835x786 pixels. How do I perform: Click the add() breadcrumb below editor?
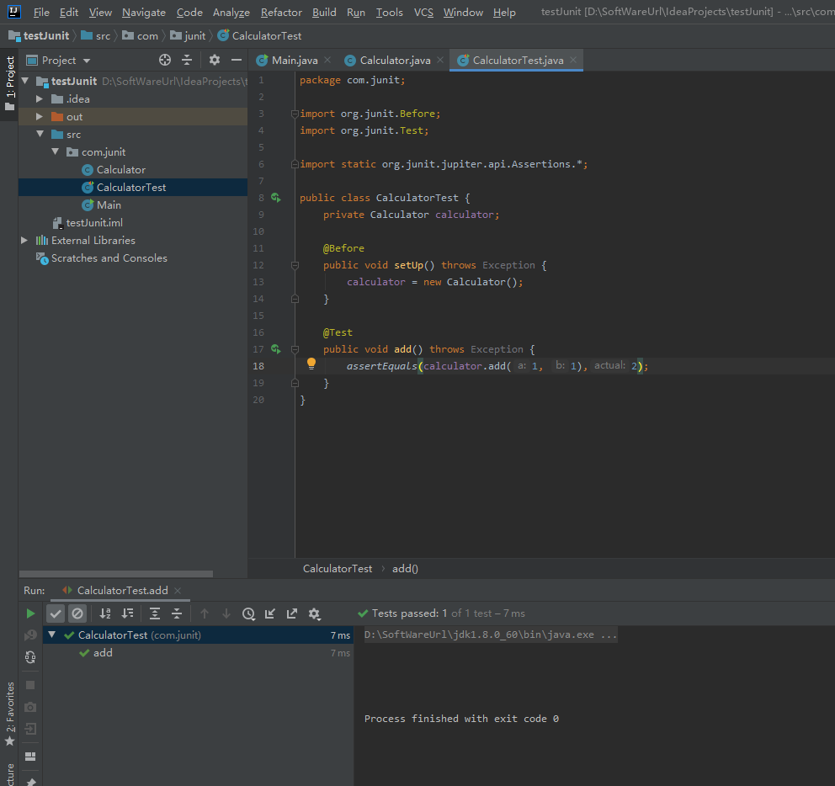pyautogui.click(x=405, y=568)
